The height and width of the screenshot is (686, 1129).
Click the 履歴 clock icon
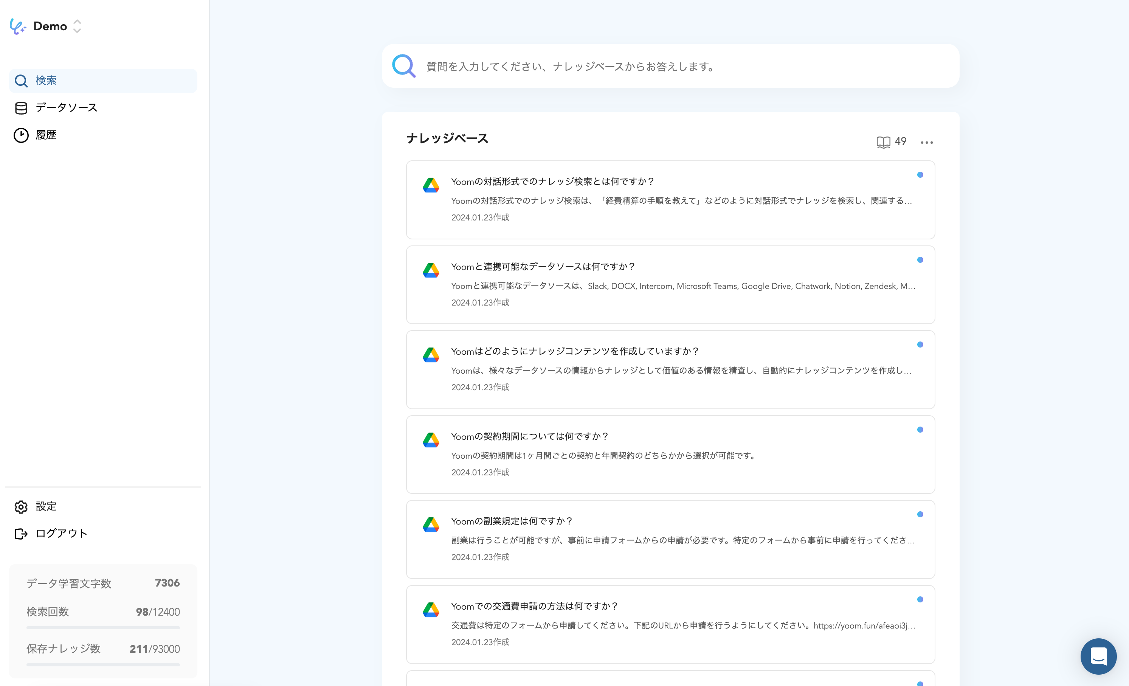pos(21,135)
